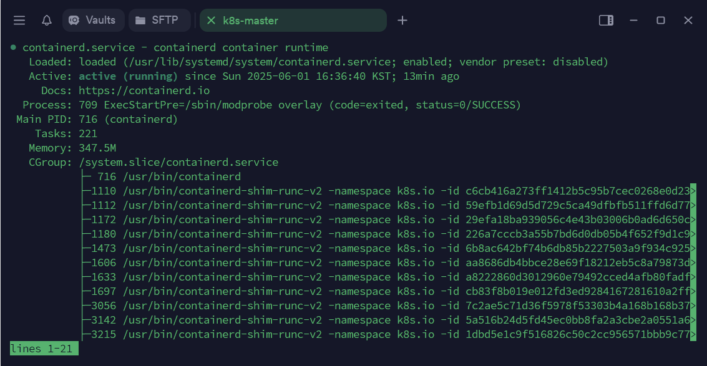707x366 pixels.
Task: Switch to the Vaults tab
Action: tap(92, 20)
